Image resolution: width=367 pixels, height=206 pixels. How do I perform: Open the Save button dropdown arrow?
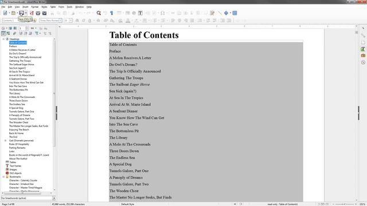(x=26, y=13)
